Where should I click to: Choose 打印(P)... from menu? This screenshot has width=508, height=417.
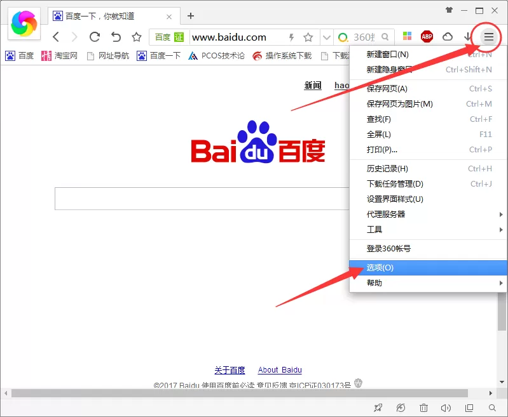coord(429,149)
